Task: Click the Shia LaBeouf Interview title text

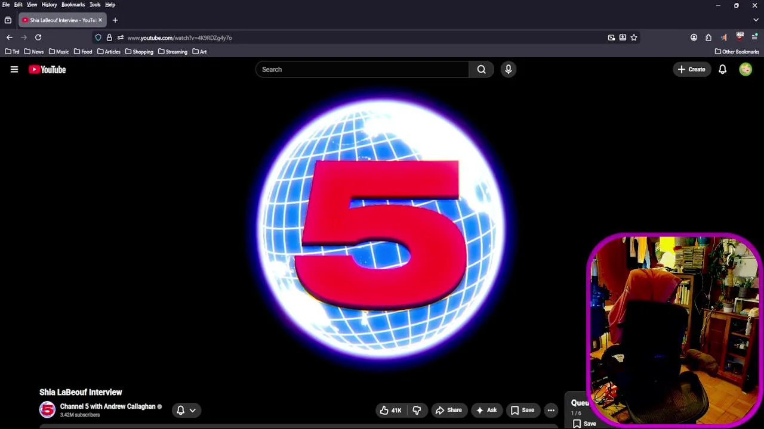Action: (81, 392)
